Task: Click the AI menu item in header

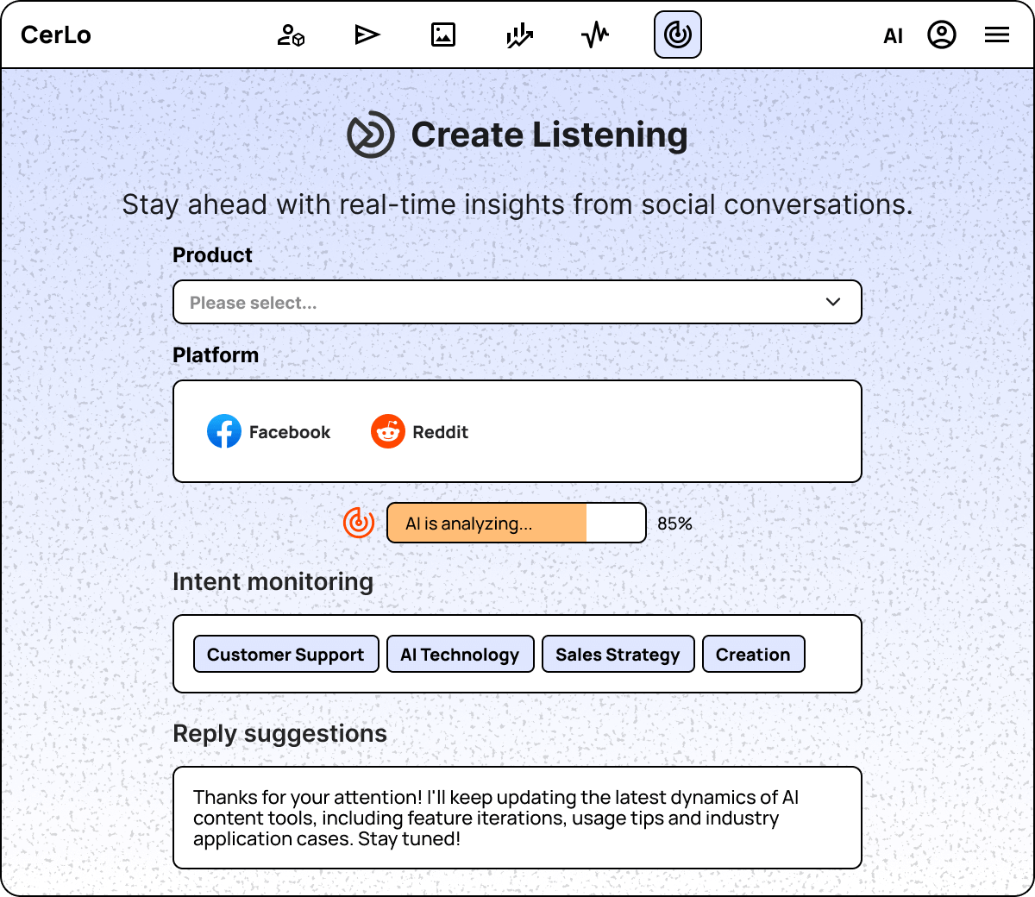Action: pyautogui.click(x=894, y=36)
